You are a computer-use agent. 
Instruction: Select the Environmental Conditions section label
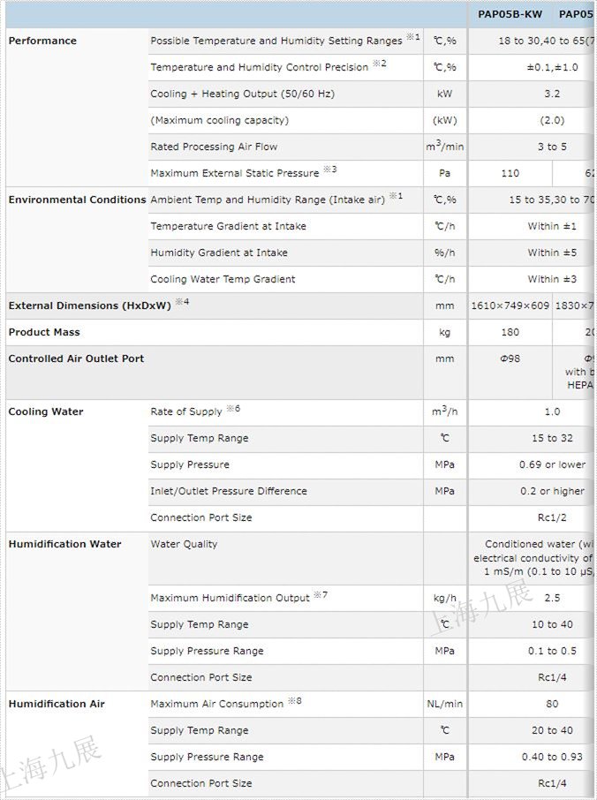tap(77, 200)
